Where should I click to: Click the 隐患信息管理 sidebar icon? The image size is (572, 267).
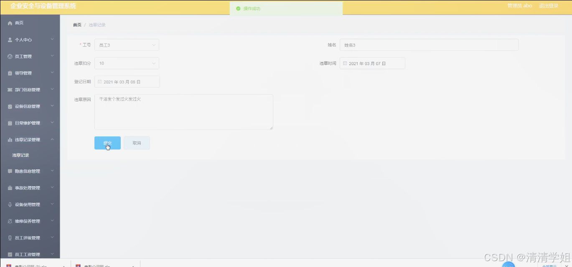point(10,171)
